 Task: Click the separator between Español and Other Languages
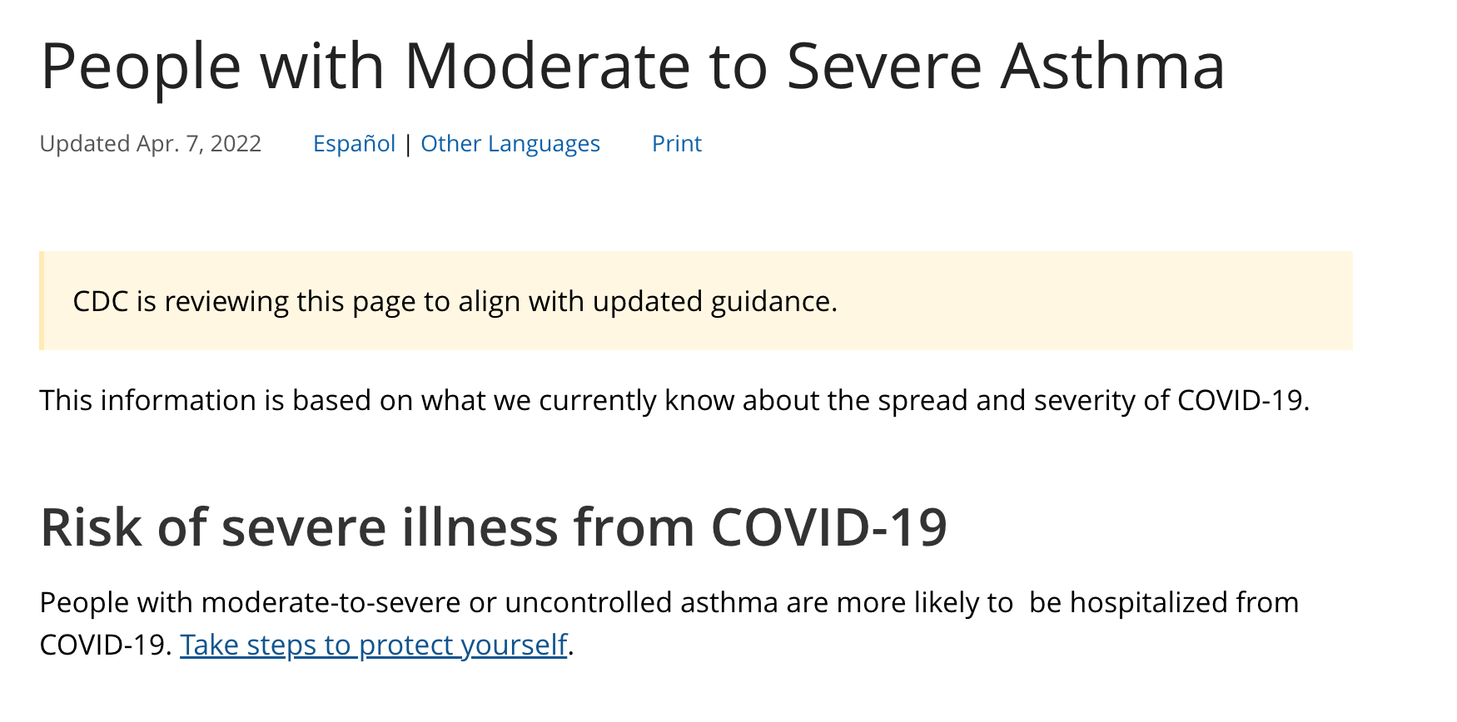pyautogui.click(x=408, y=145)
